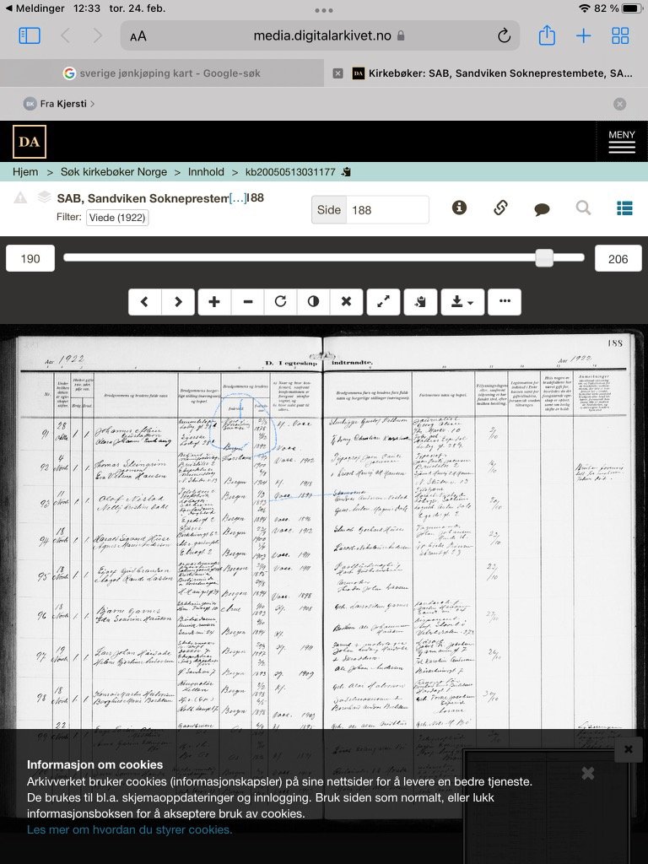
Task: Go to the previous page in viewer
Action: (145, 302)
